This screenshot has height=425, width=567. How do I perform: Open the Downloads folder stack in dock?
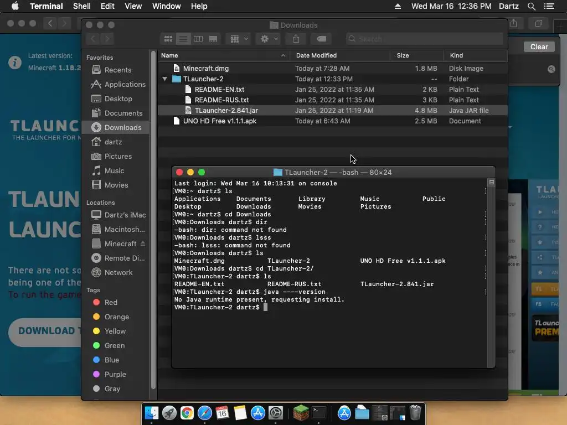click(x=362, y=413)
